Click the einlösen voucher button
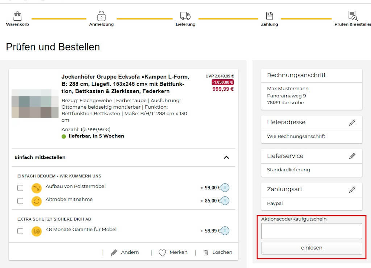Image resolution: width=371 pixels, height=268 pixels. click(312, 248)
